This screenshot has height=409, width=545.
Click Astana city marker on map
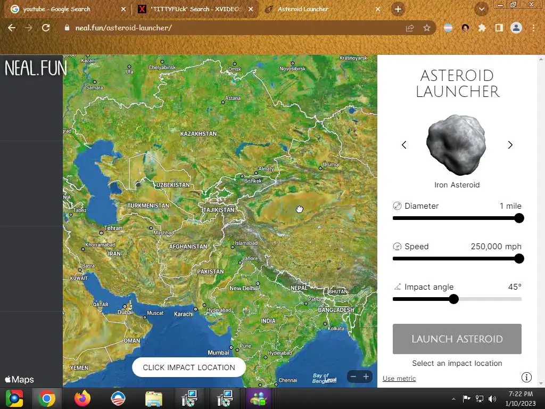pos(223,102)
